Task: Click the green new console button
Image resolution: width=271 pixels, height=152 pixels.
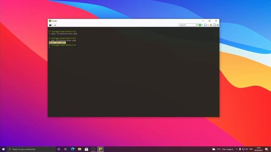Action: [x=200, y=25]
